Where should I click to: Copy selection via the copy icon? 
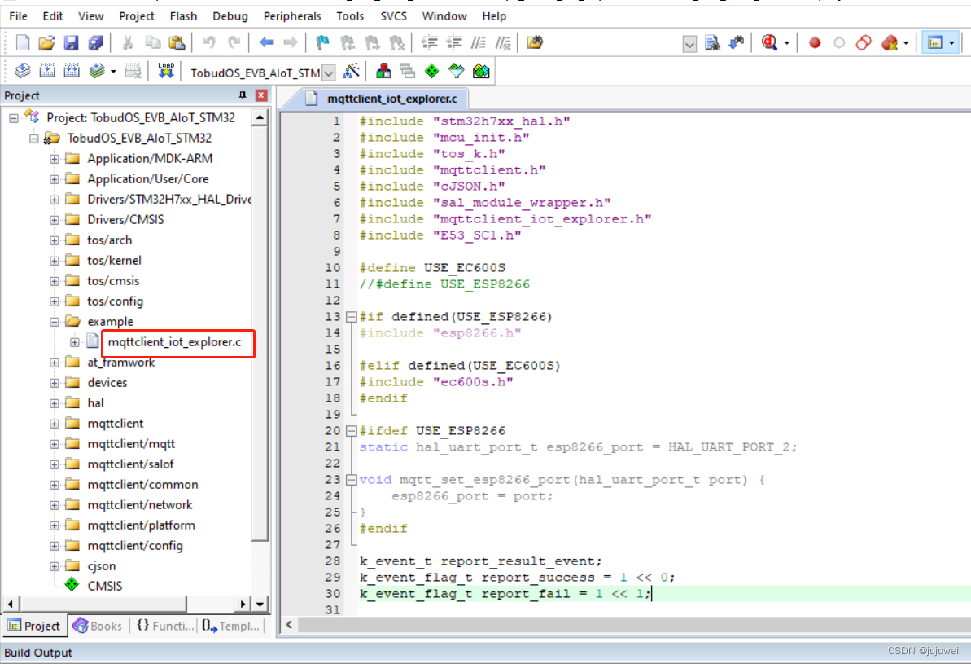coord(152,42)
